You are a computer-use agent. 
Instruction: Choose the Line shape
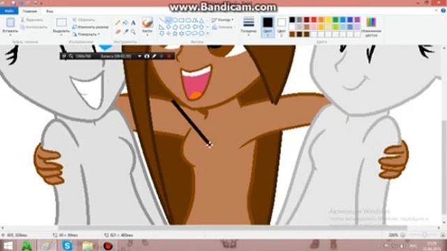tap(161, 20)
